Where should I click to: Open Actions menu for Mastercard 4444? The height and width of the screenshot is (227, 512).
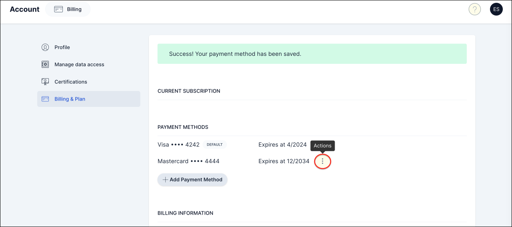(x=323, y=162)
